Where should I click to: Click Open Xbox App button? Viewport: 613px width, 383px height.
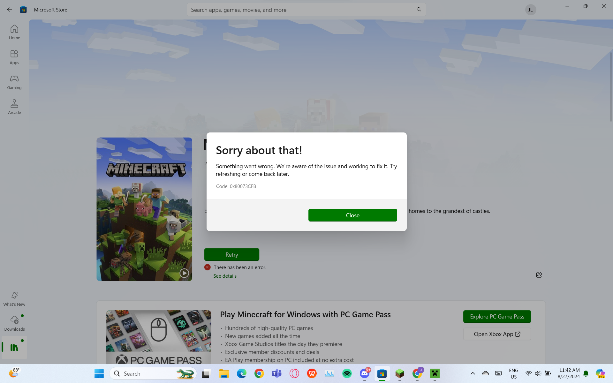pos(497,334)
